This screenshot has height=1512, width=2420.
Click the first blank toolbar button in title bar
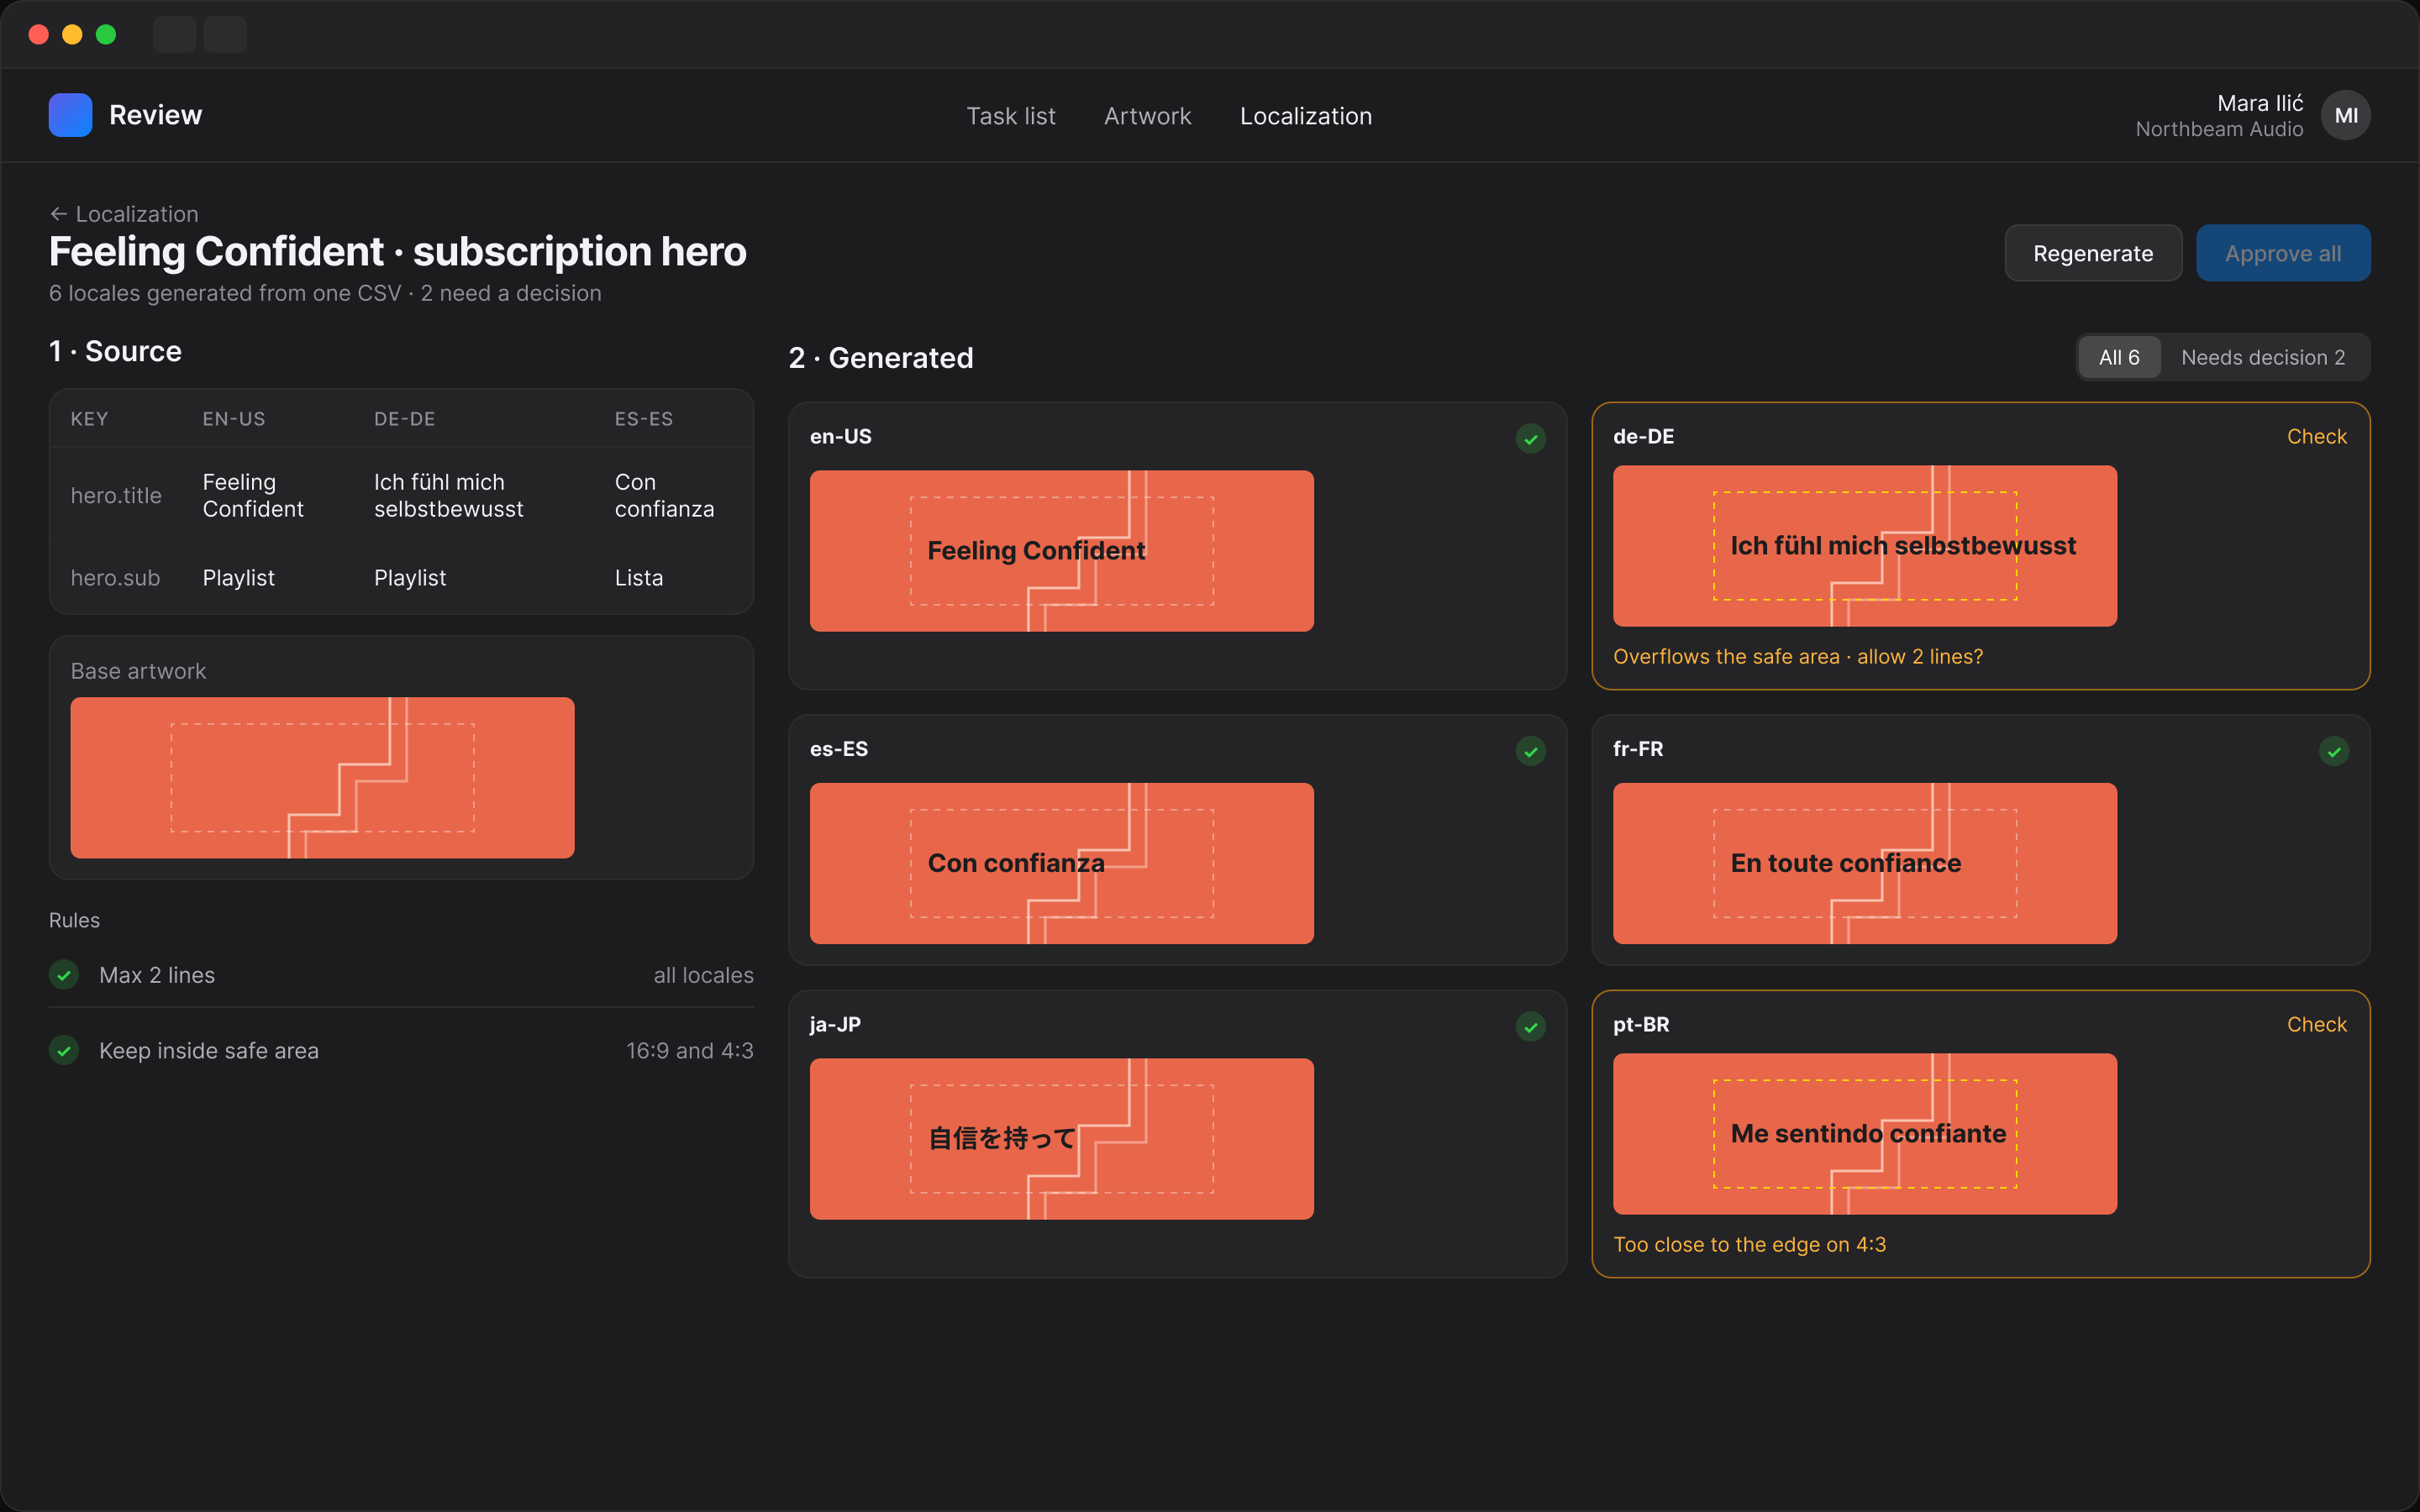click(174, 34)
